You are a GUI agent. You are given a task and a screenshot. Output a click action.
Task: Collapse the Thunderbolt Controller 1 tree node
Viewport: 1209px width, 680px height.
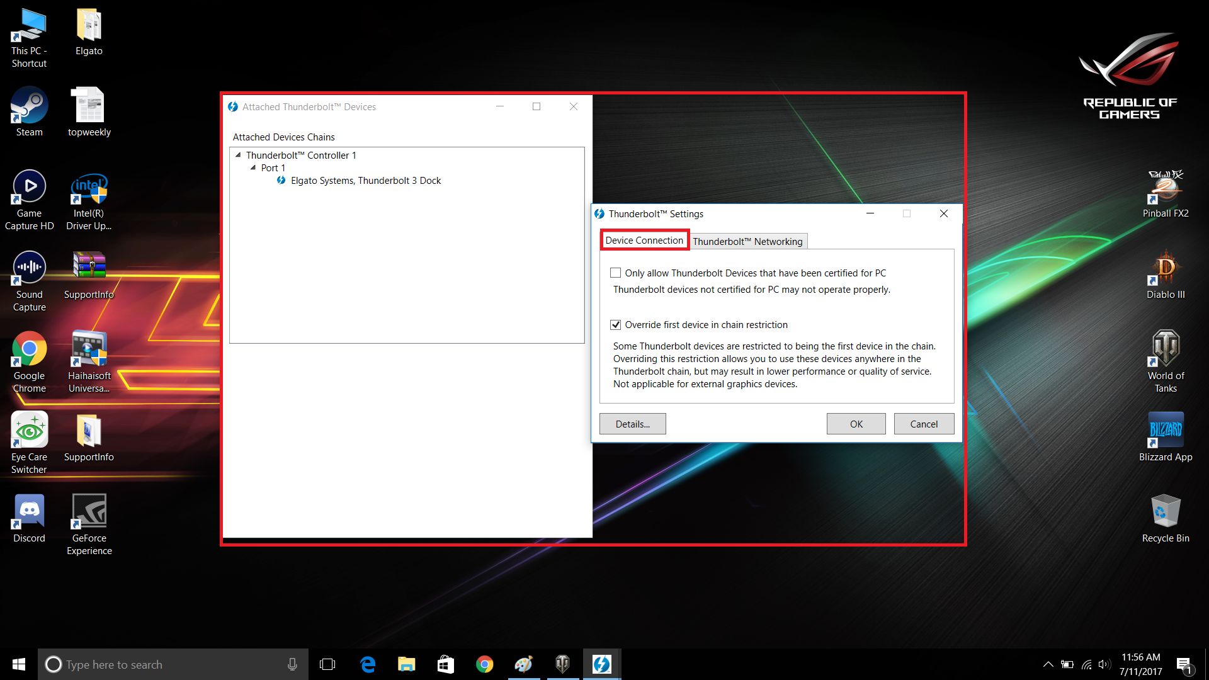point(237,155)
